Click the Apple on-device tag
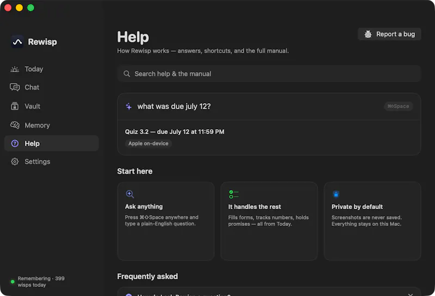This screenshot has width=435, height=296. 148,143
